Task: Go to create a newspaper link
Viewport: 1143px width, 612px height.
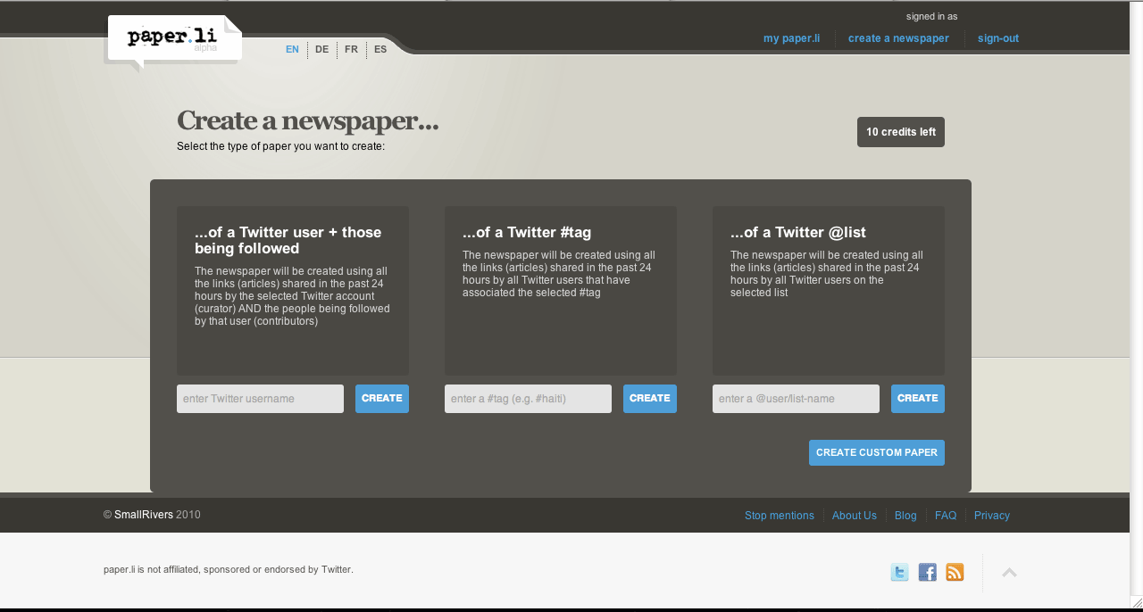Action: 898,38
